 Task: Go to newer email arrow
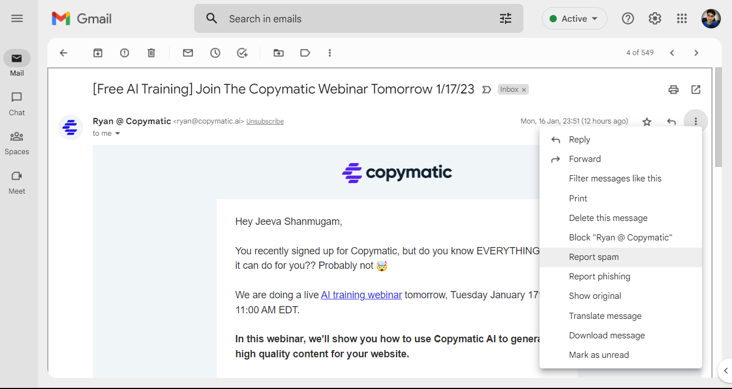[x=672, y=53]
